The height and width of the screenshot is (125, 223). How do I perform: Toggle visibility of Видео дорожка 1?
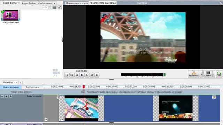pyautogui.click(x=7, y=97)
